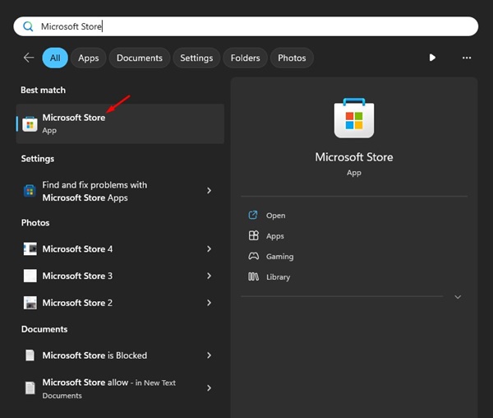
Task: Choose the Apps action in details pane
Action: tap(275, 236)
